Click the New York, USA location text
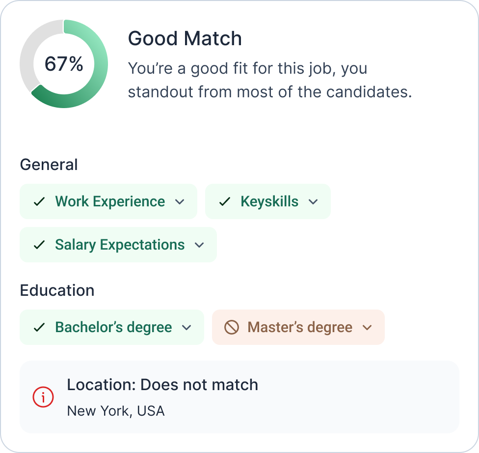This screenshot has width=479, height=453. (x=116, y=411)
